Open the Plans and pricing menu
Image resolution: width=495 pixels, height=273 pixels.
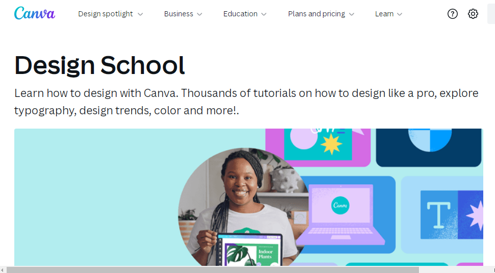coord(321,14)
